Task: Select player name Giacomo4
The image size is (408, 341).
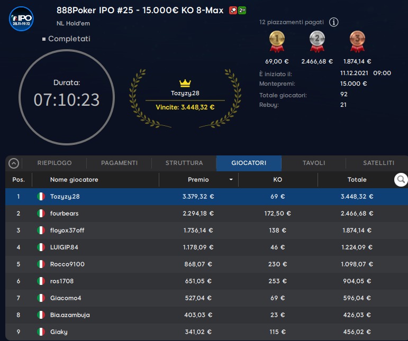Action: click(x=66, y=298)
